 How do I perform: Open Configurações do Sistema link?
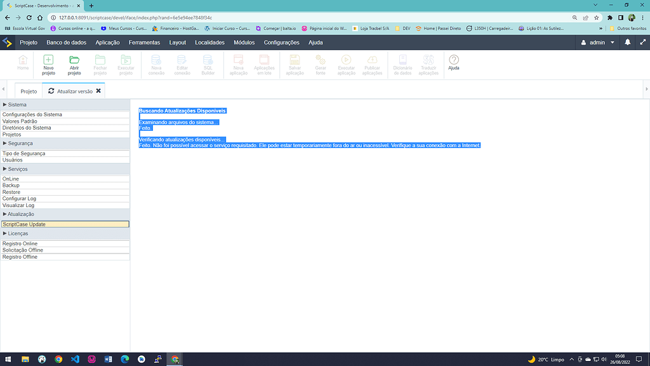[x=32, y=114]
